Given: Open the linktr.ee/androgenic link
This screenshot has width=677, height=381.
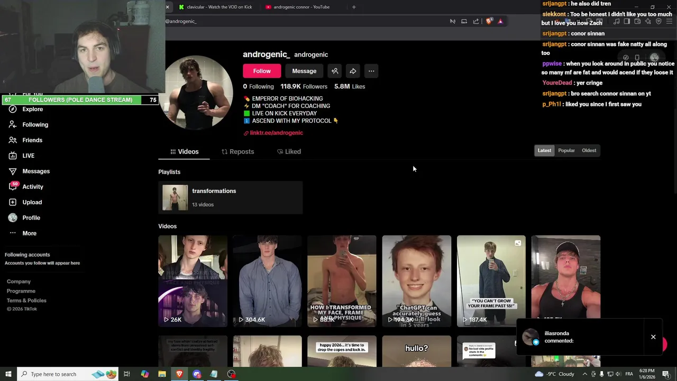Looking at the screenshot, I should (x=276, y=133).
